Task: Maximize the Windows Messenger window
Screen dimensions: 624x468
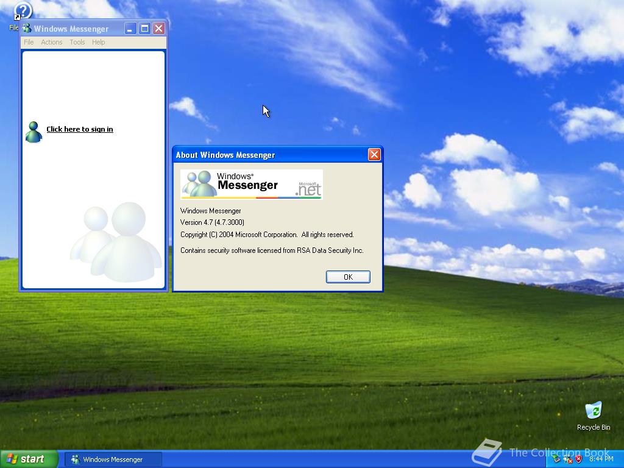Action: 145,28
